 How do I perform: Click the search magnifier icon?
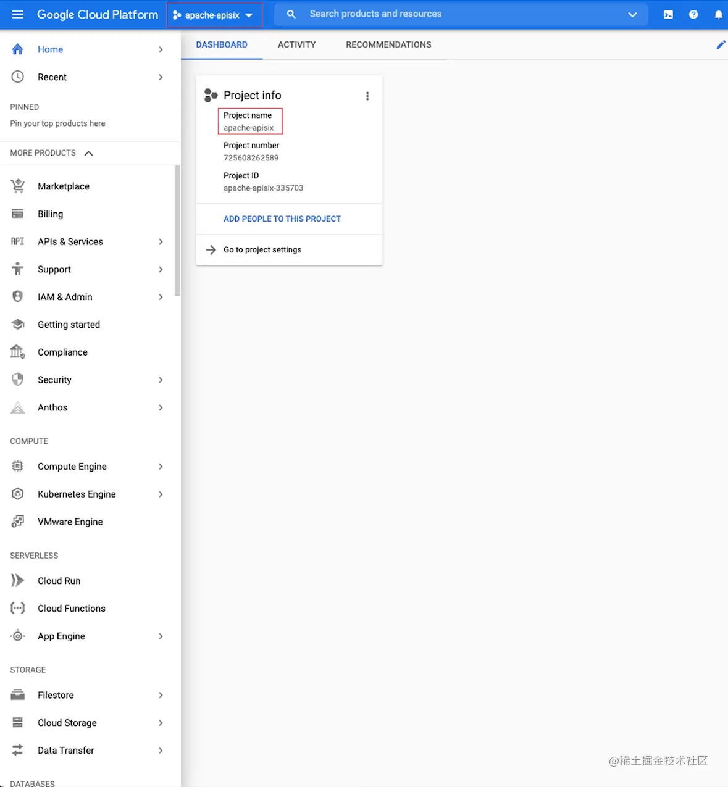[x=291, y=14]
